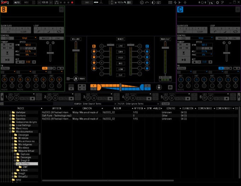Click headphone mix knob under VOLUME
241x186 pixels.
coord(75,79)
